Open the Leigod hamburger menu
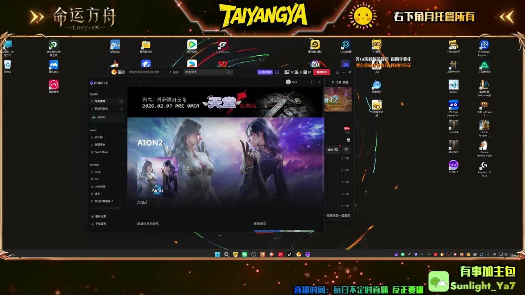Image resolution: width=525 pixels, height=295 pixels. [x=338, y=72]
